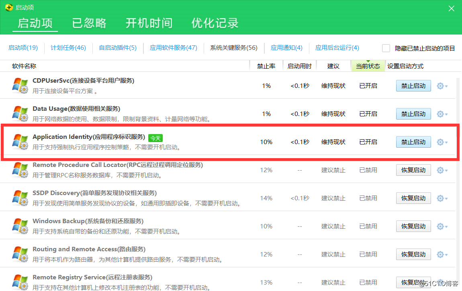Image resolution: width=462 pixels, height=291 pixels.
Task: Open gear settings for Routing and Remote Access
Action: point(442,254)
